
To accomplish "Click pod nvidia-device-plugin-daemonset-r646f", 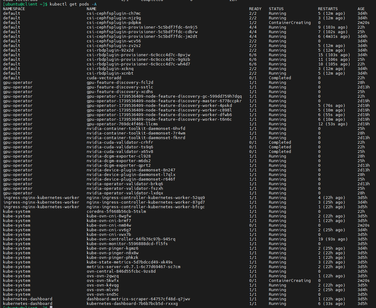I will point(131,179).
